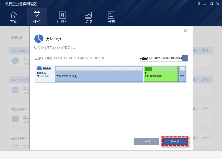The image size is (222, 159).
Task: Click the Disk0 drive icon
Action: click(39, 68)
